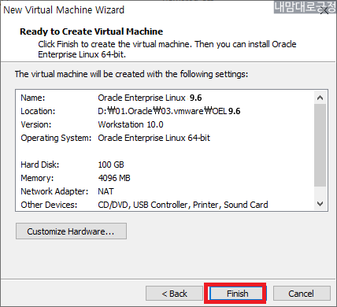Click the settings list scrollbar thumb
The height and width of the screenshot is (307, 337).
point(320,145)
